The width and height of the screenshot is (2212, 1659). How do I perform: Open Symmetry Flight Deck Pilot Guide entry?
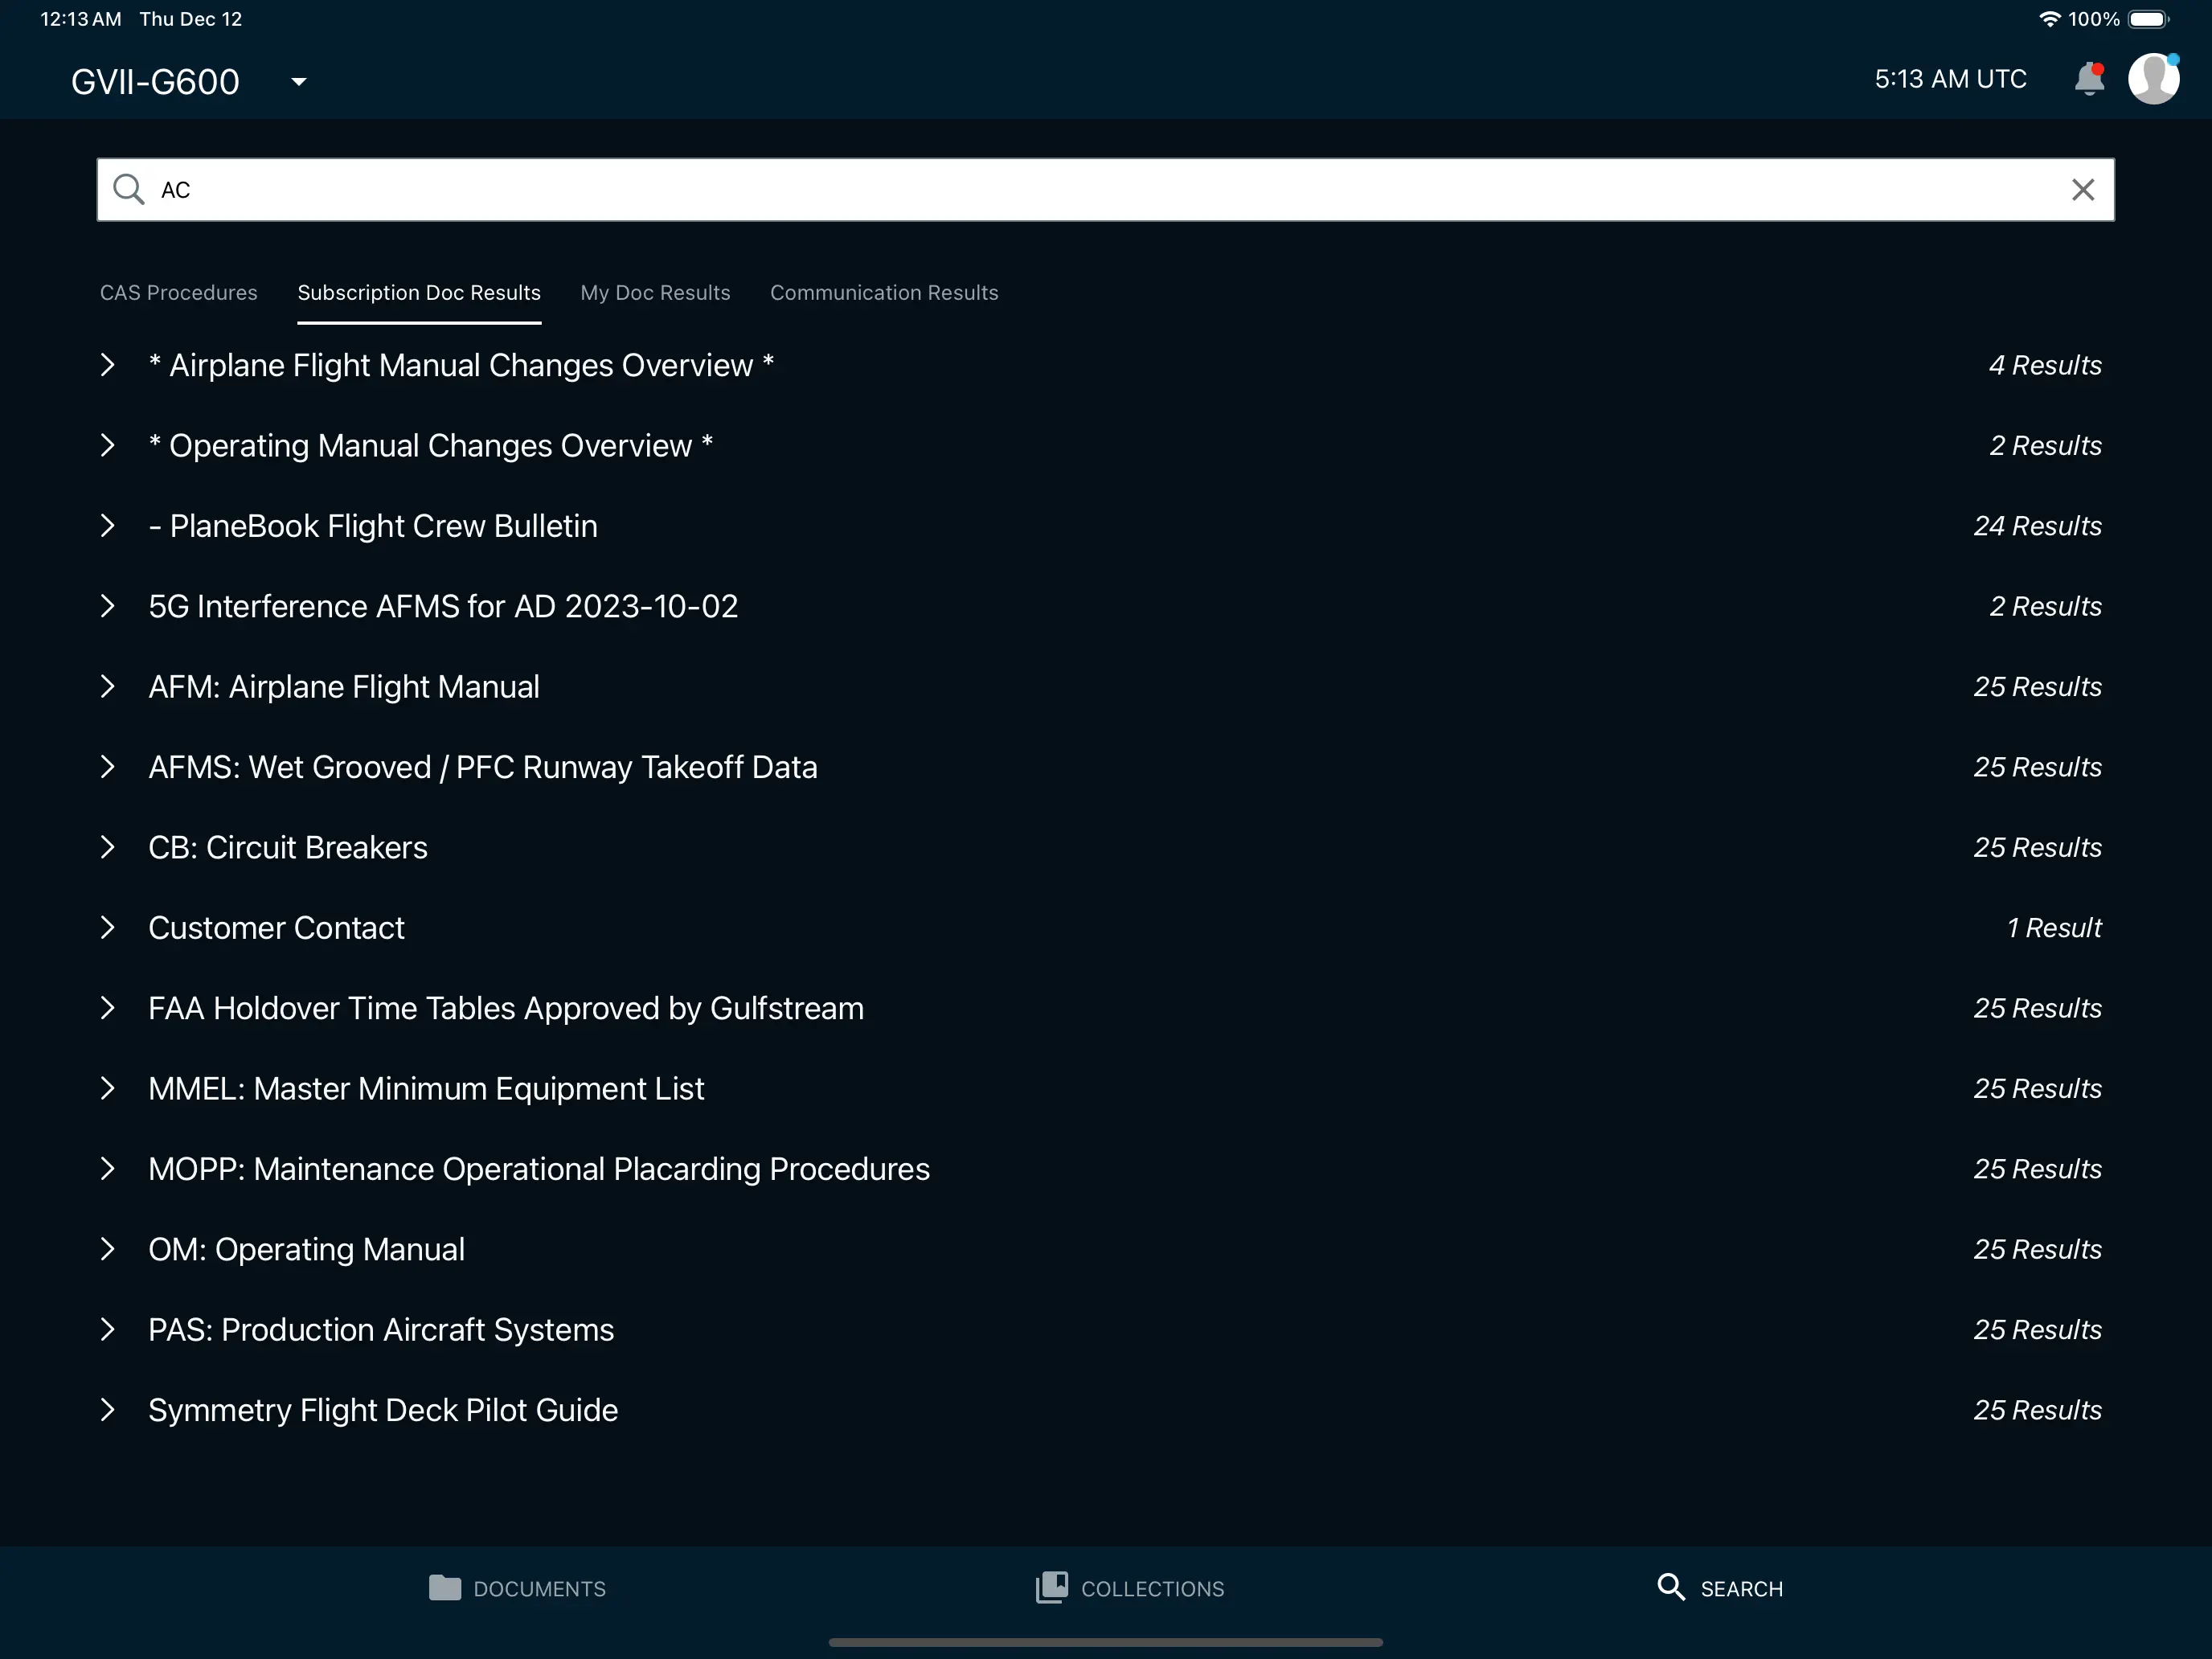coord(383,1410)
